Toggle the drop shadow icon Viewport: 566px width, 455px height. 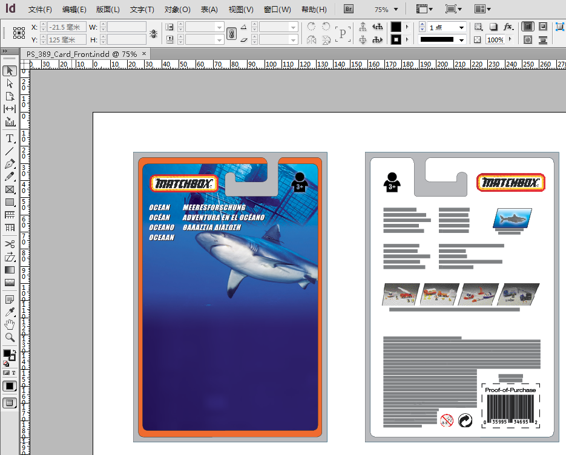point(493,27)
